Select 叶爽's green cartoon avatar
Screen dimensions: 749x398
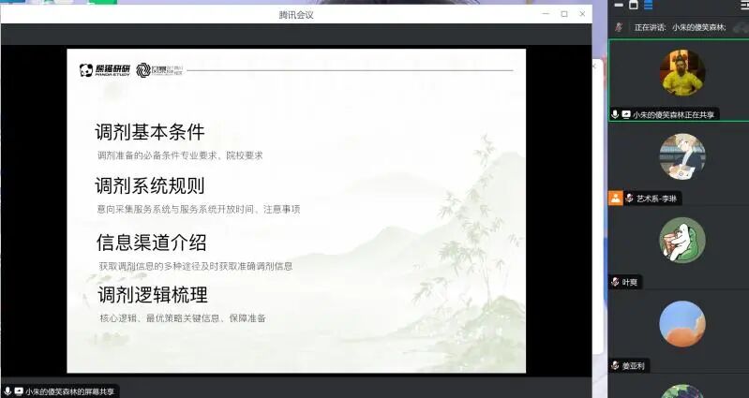682,240
